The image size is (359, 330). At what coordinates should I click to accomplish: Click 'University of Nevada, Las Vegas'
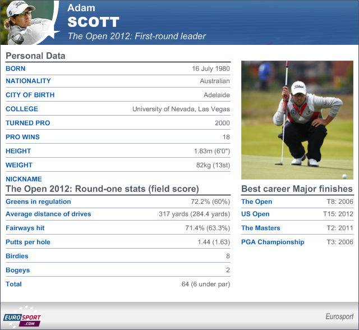(181, 109)
